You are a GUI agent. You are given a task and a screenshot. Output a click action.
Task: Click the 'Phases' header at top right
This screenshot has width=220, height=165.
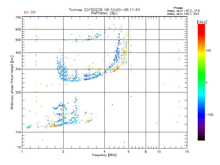coord(178,8)
